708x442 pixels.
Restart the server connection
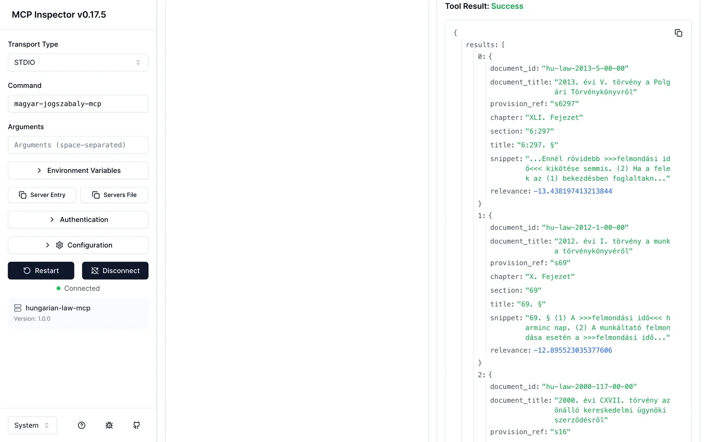pyautogui.click(x=41, y=271)
